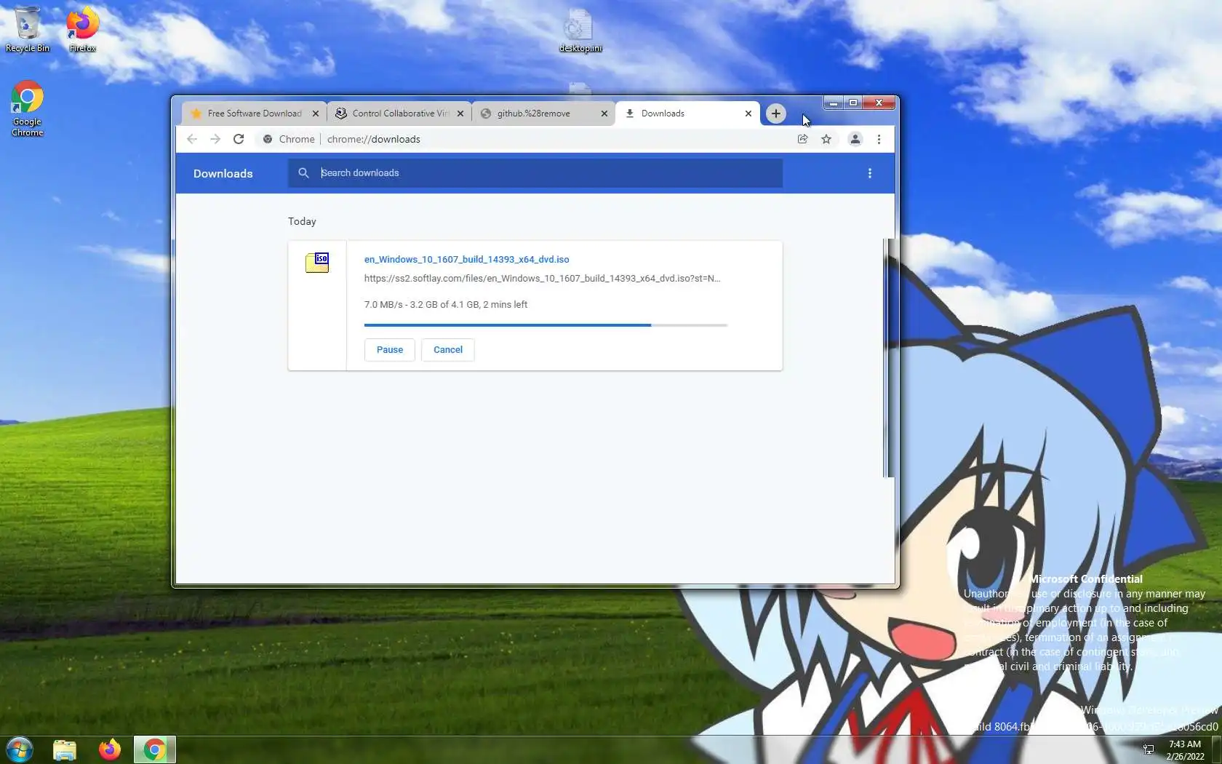The width and height of the screenshot is (1222, 764).
Task: Select the Firefox desktop shortcut
Action: coord(82,30)
